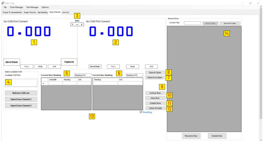Click Save As & Open in Recent Runs panel
Image resolution: width=264 pixels, height=143 pixels.
(x=230, y=23)
